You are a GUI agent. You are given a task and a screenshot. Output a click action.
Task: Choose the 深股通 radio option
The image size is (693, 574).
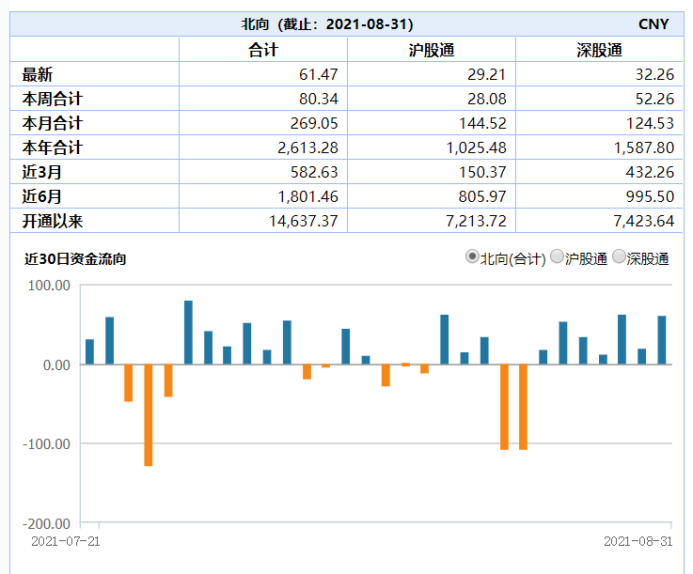click(x=619, y=257)
